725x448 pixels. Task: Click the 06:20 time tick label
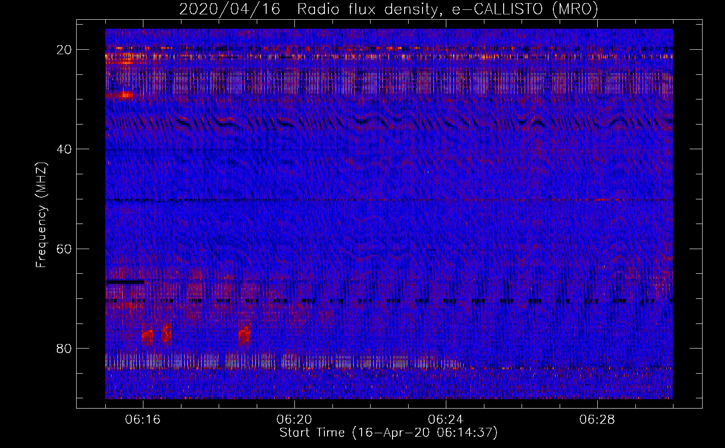pyautogui.click(x=294, y=420)
